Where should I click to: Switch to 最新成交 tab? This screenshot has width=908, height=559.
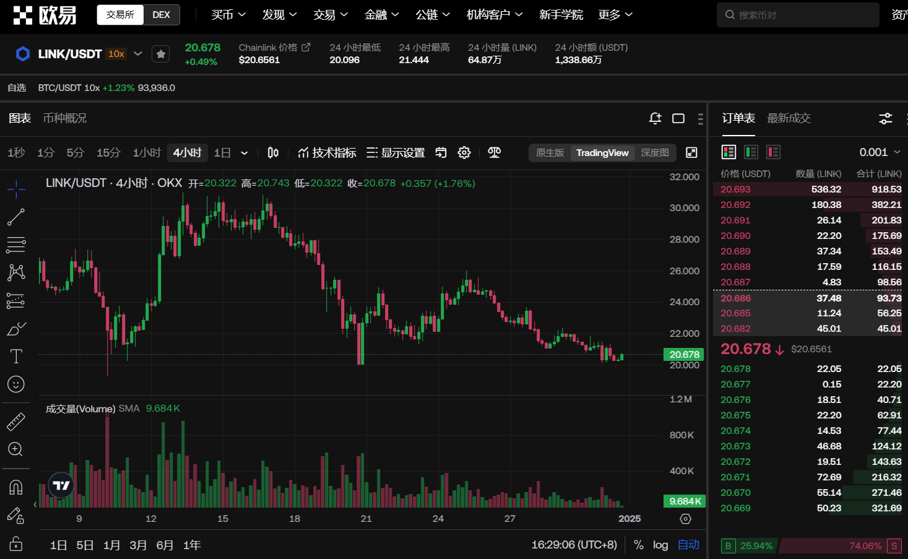click(789, 118)
